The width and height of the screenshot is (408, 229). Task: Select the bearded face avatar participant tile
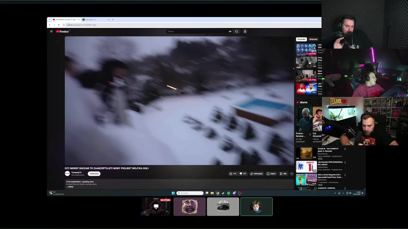pyautogui.click(x=190, y=207)
